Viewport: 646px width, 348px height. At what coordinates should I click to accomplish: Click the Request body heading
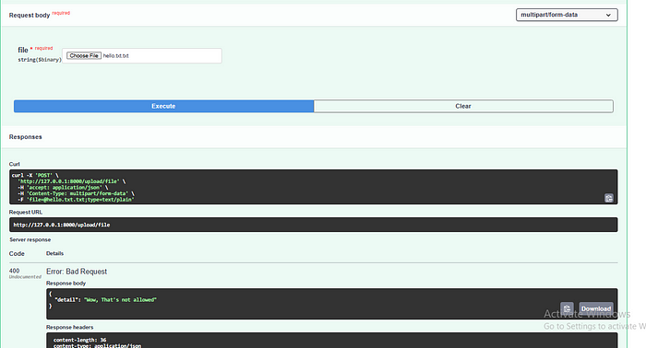point(30,16)
